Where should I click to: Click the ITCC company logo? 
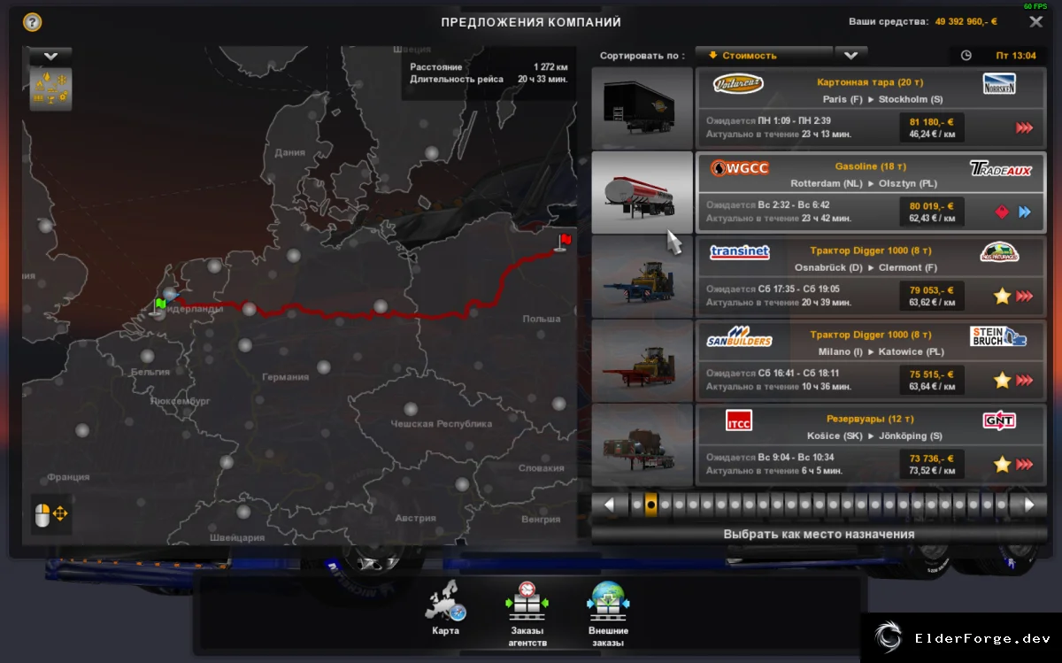pos(739,420)
